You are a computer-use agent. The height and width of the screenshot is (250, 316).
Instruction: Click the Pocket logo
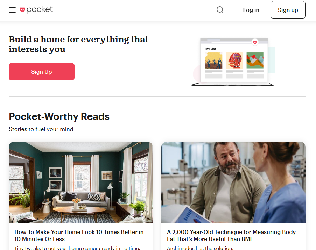click(x=36, y=10)
